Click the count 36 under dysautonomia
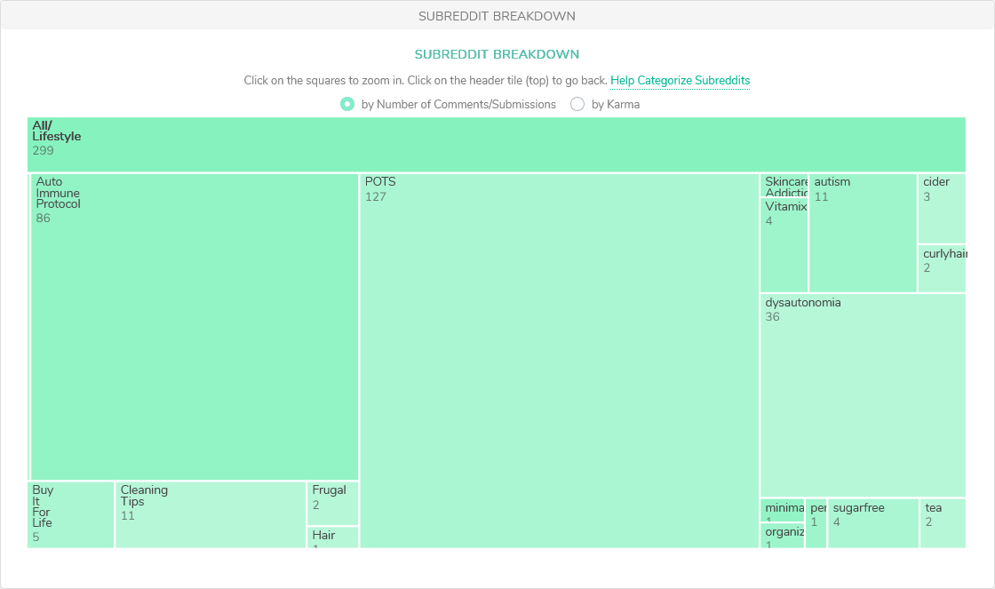Screen dimensions: 995x589 (x=772, y=317)
